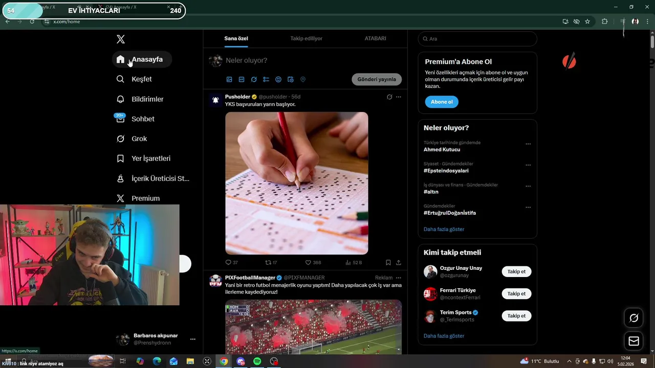Add a poll to the post

point(266,80)
